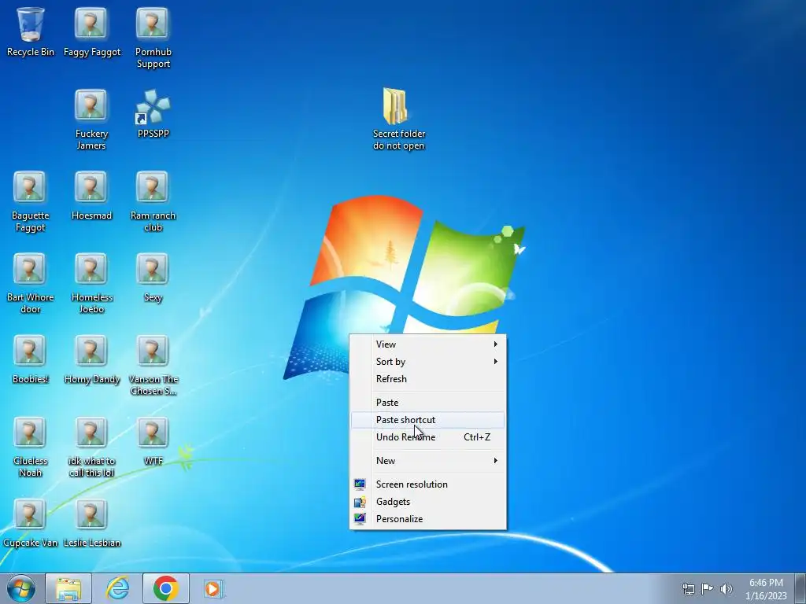
Task: Choose 'Undo Rename' in the context menu
Action: 427,437
